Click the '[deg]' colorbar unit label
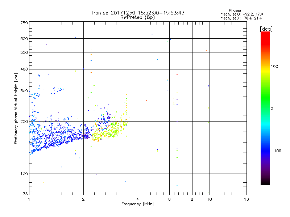290x217 pixels. point(266,29)
